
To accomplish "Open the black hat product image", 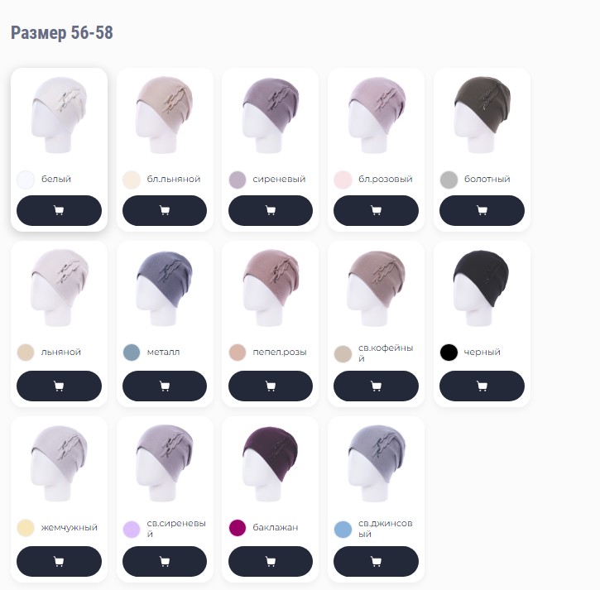I will (482, 288).
